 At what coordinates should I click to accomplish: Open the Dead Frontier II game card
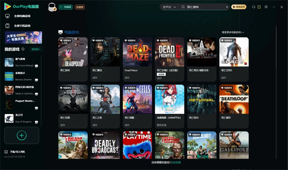click(170, 59)
